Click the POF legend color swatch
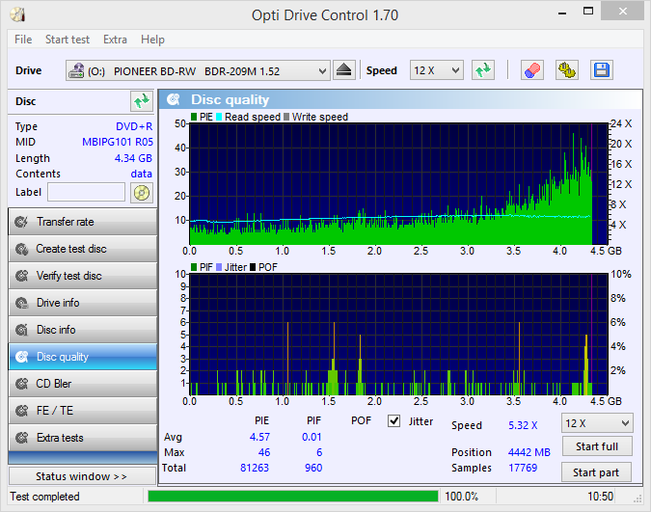The image size is (651, 512). point(253,267)
